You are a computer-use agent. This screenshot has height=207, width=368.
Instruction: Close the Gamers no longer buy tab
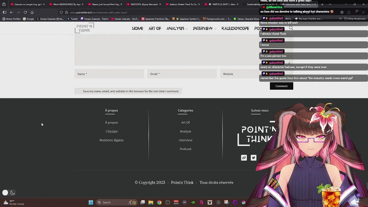[44, 4]
